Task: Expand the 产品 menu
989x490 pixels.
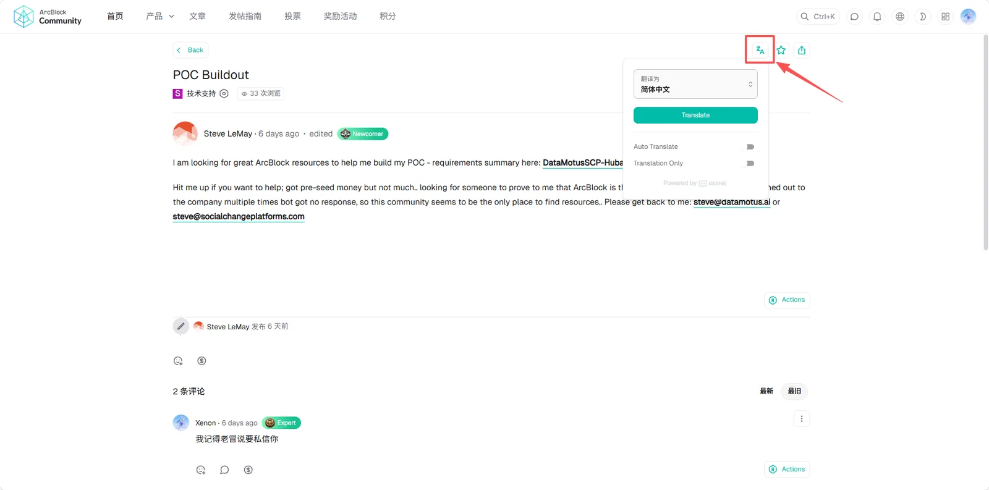Action: pos(160,17)
